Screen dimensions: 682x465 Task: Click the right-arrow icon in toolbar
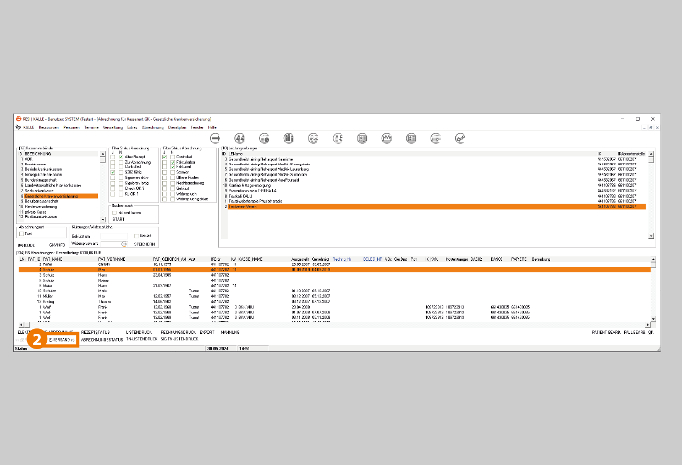pos(215,138)
